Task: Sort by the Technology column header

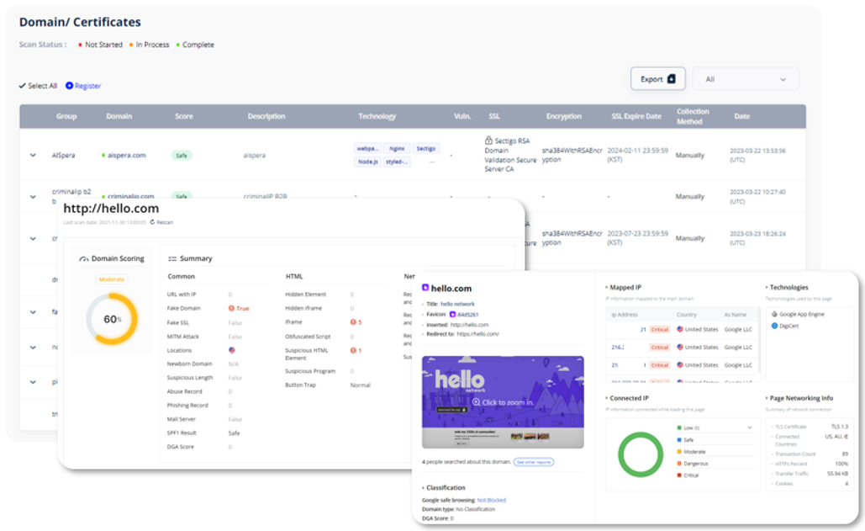Action: [377, 116]
